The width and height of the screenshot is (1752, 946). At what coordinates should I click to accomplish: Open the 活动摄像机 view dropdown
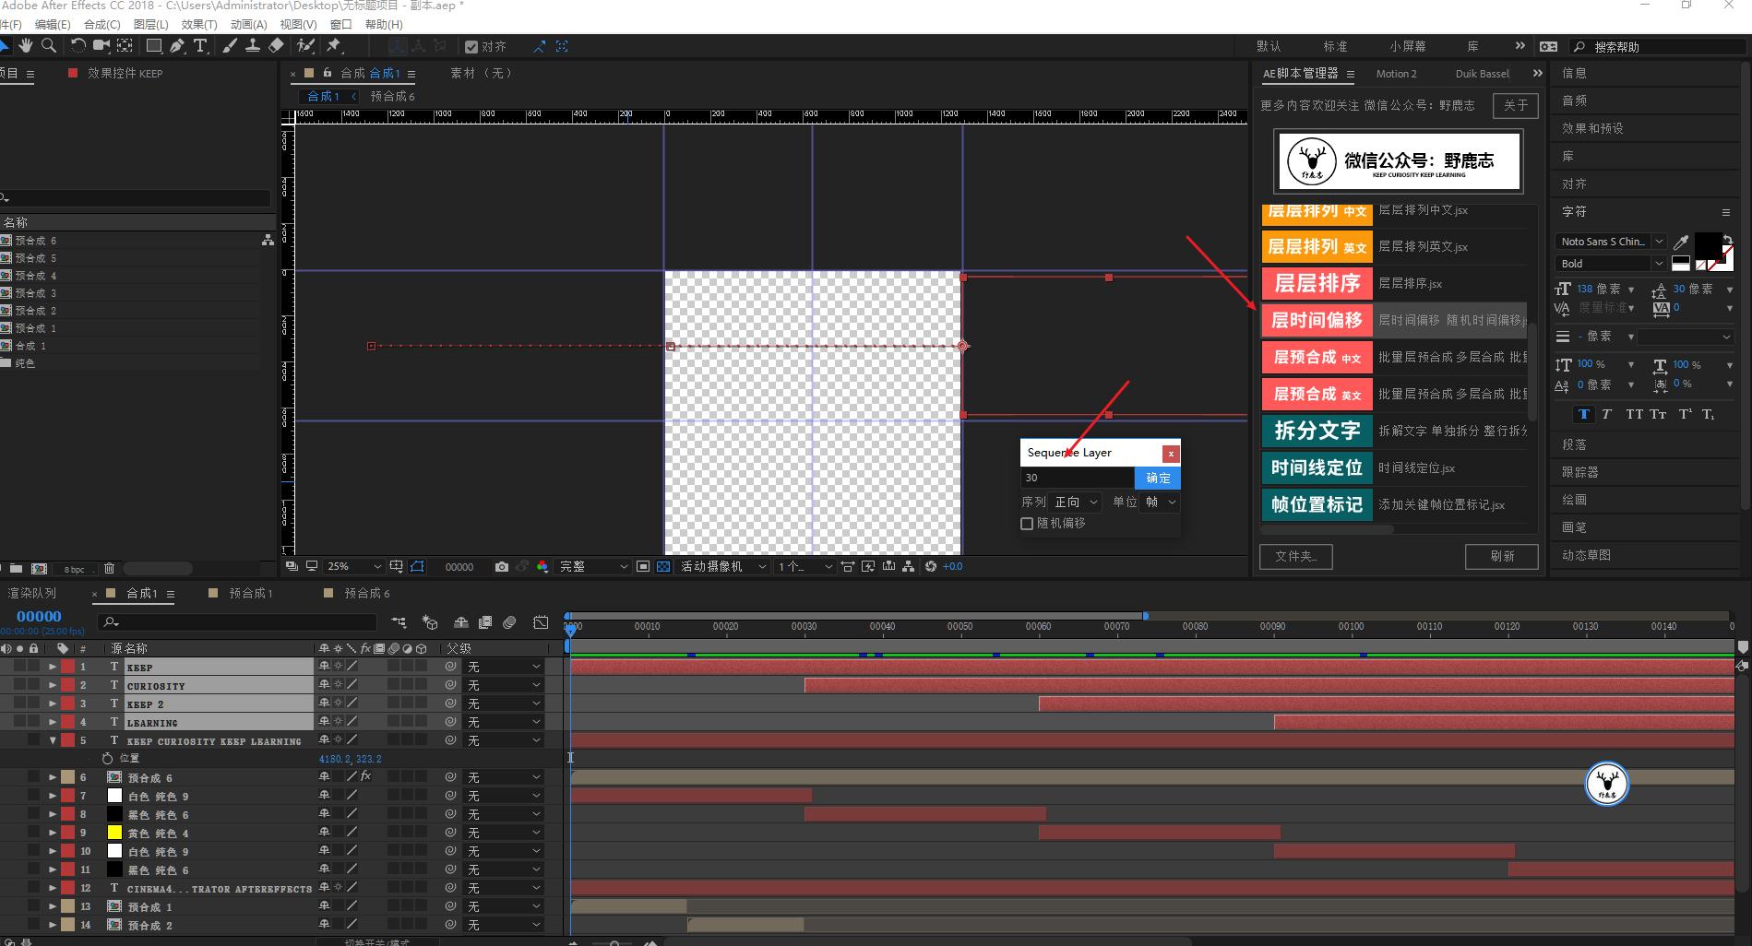tap(722, 567)
